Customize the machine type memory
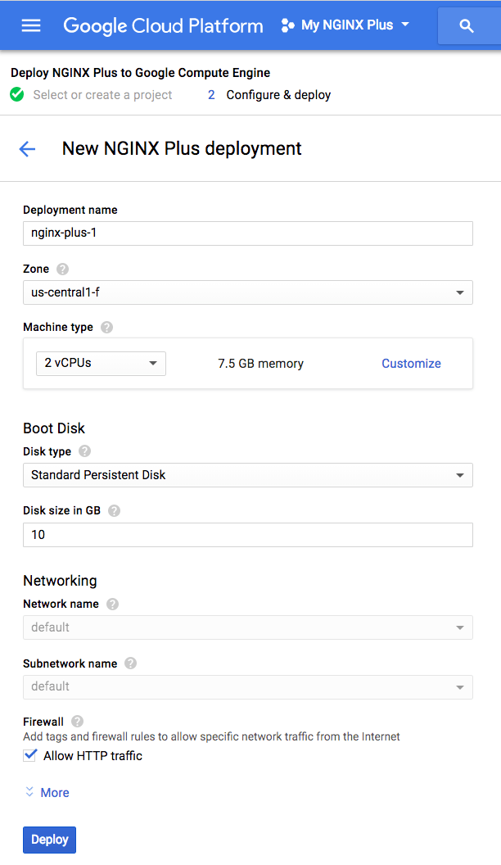Image resolution: width=501 pixels, height=865 pixels. (411, 363)
